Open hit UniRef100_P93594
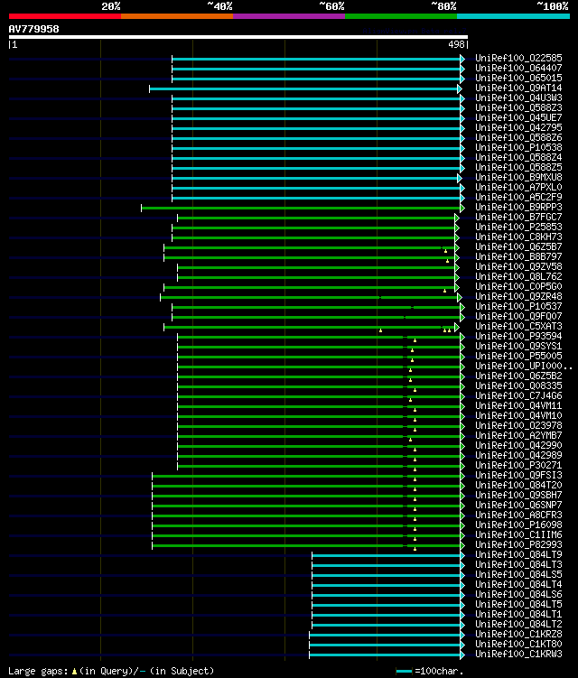The height and width of the screenshot is (678, 578). coord(518,337)
